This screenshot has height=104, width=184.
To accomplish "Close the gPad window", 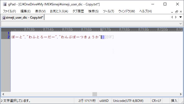I will (x=177, y=4).
